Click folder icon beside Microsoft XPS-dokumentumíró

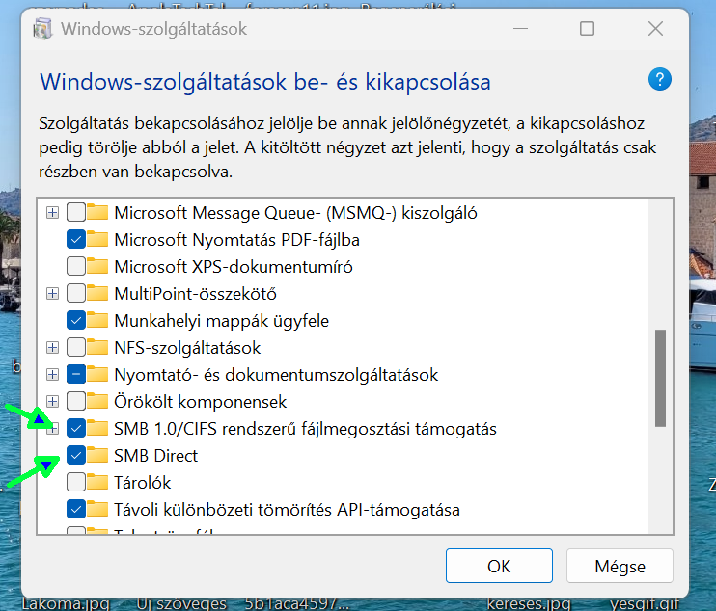click(97, 266)
